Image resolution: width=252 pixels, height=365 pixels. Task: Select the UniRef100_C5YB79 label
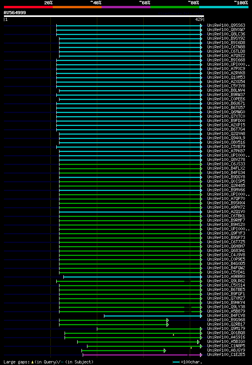226,146
